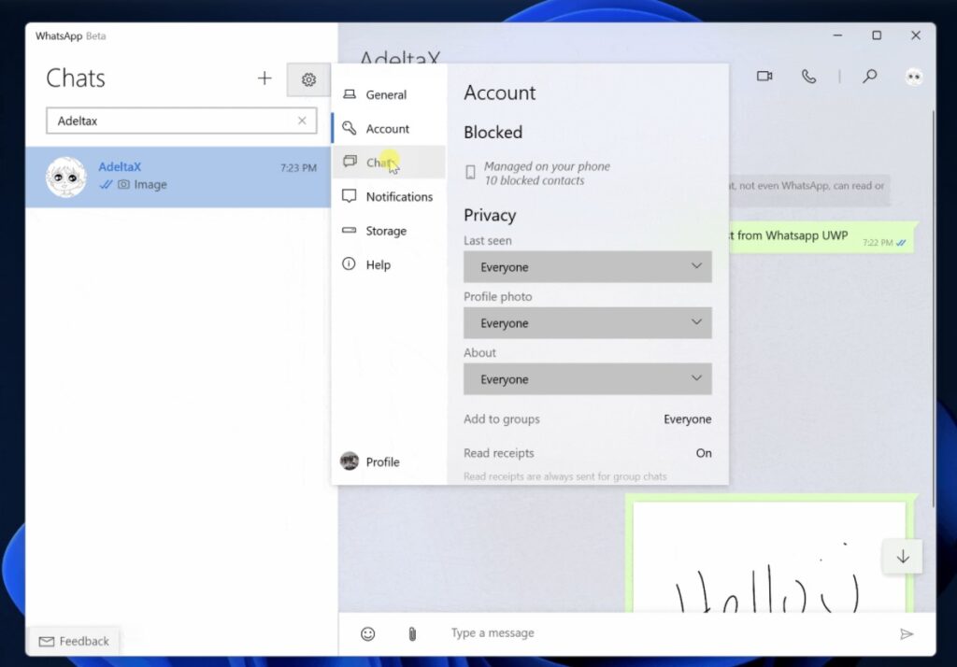Click About dropdown chevron arrow

[x=696, y=378]
